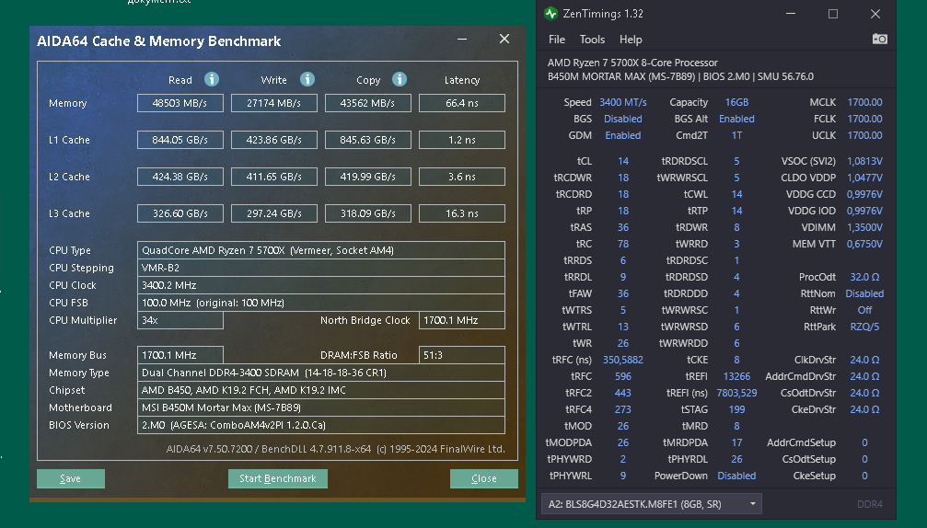This screenshot has height=528, width=927.
Task: Click the L3 Cache read 326.60 GB/s value
Action: click(x=180, y=213)
